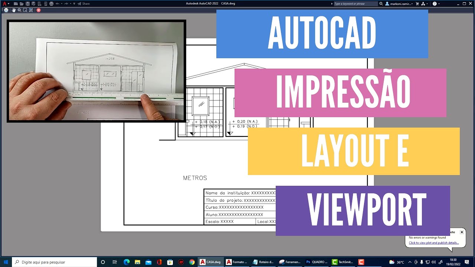This screenshot has height=267, width=475.
Task: Open the AutoCAD application menu logo
Action: (4, 4)
